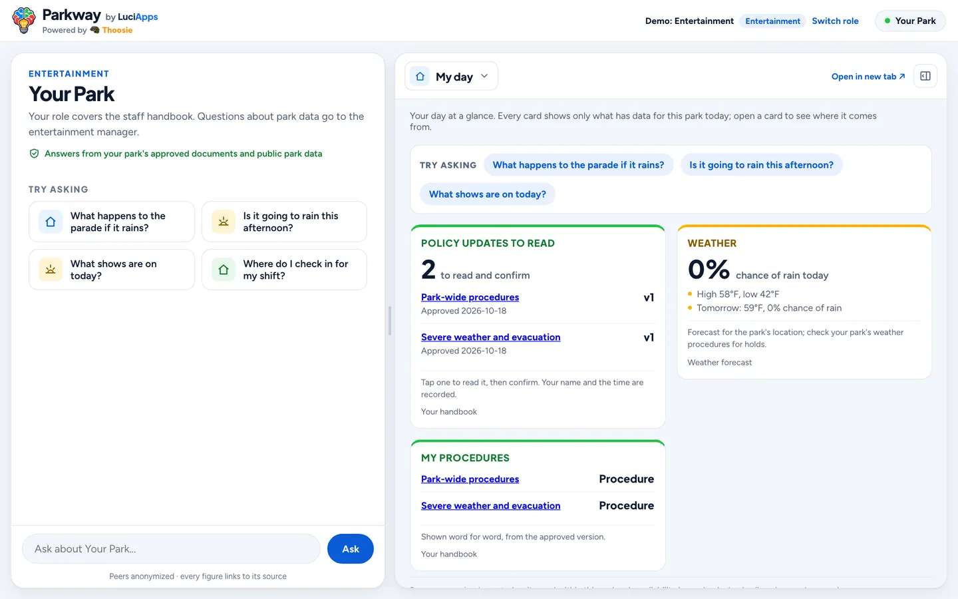Open Severe weather and evacuation in My Procedures
Image resolution: width=958 pixels, height=599 pixels.
[x=490, y=506]
